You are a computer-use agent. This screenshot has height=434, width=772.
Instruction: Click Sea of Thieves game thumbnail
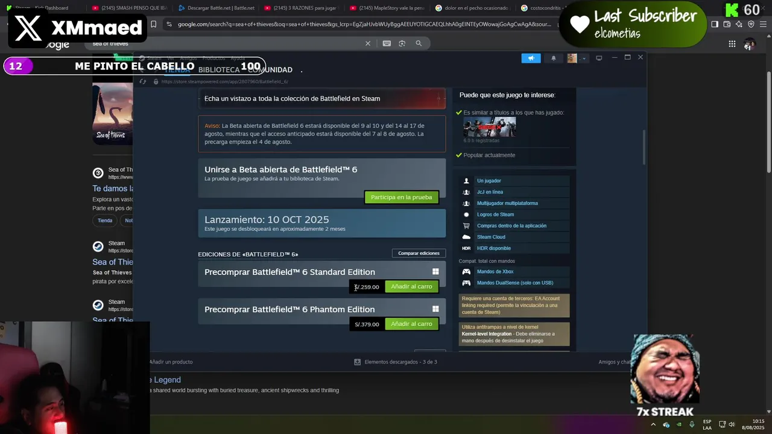coord(112,113)
